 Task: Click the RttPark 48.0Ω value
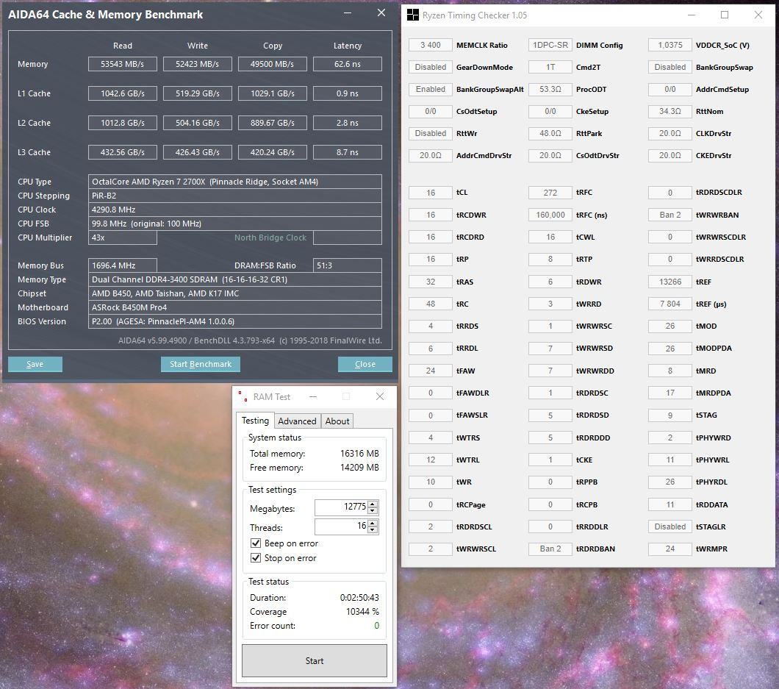[x=550, y=134]
